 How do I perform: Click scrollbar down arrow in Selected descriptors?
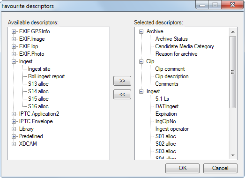pyautogui.click(x=233, y=156)
